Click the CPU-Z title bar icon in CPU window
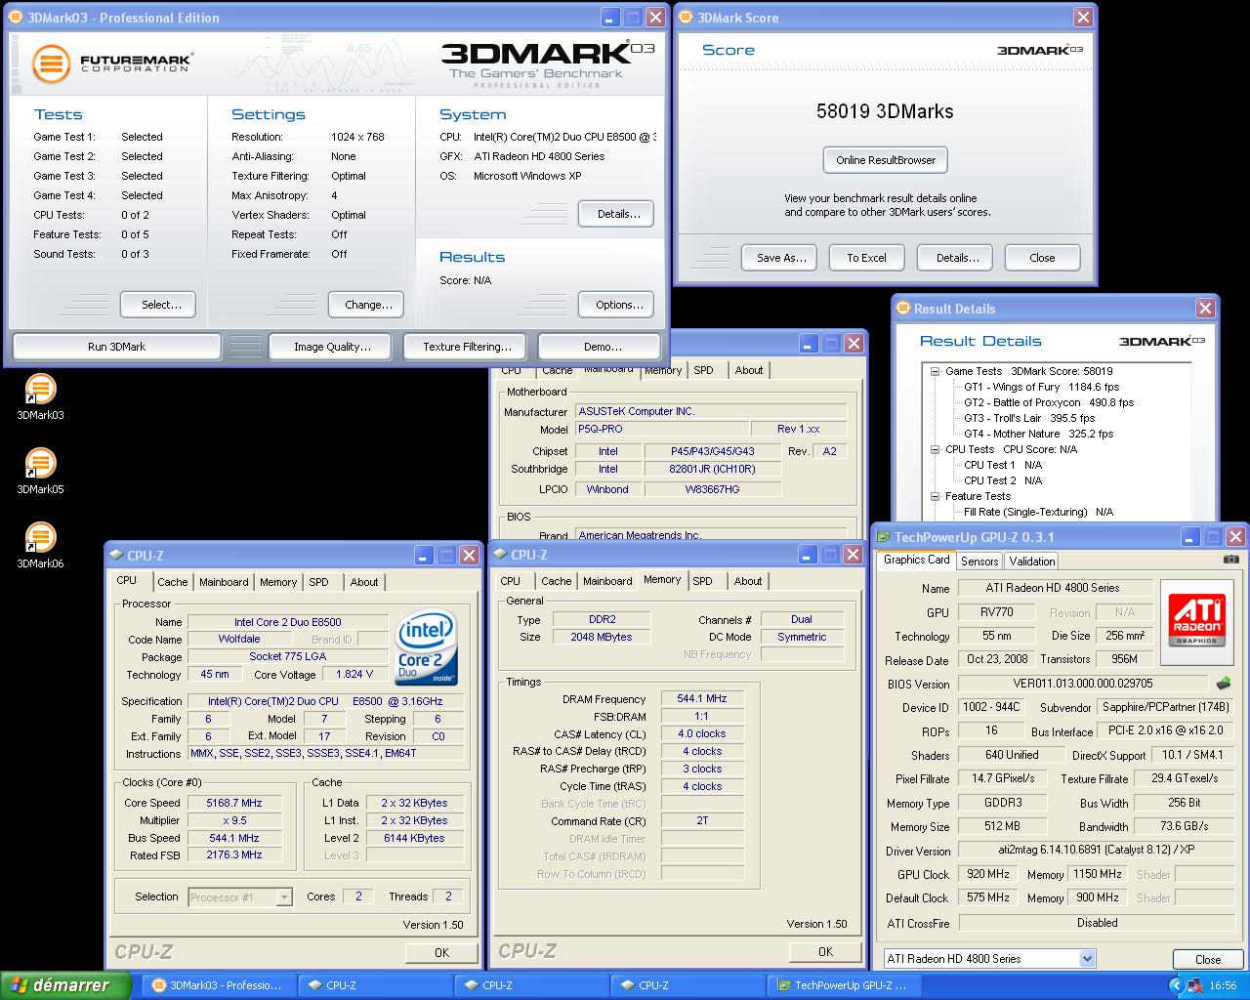 point(116,555)
